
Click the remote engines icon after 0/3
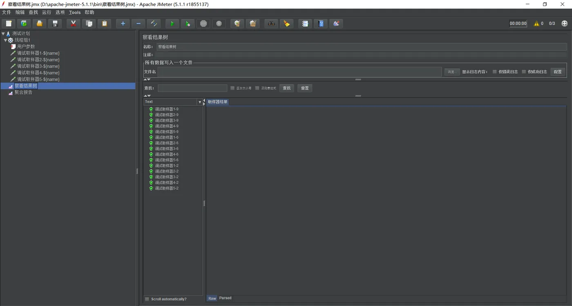(565, 24)
